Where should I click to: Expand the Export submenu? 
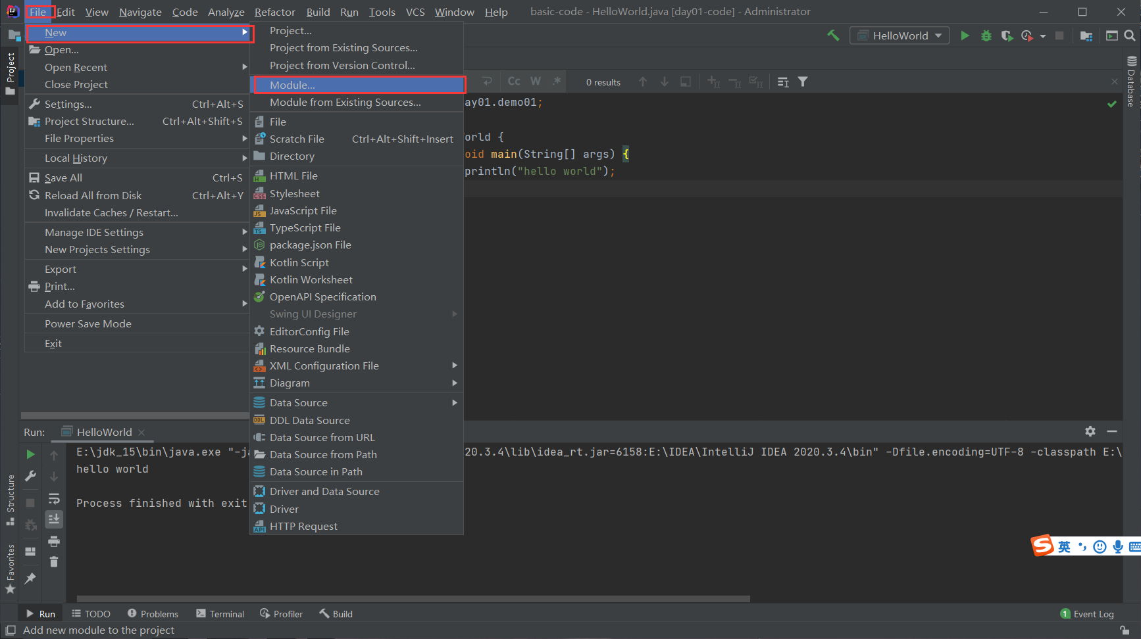[137, 269]
